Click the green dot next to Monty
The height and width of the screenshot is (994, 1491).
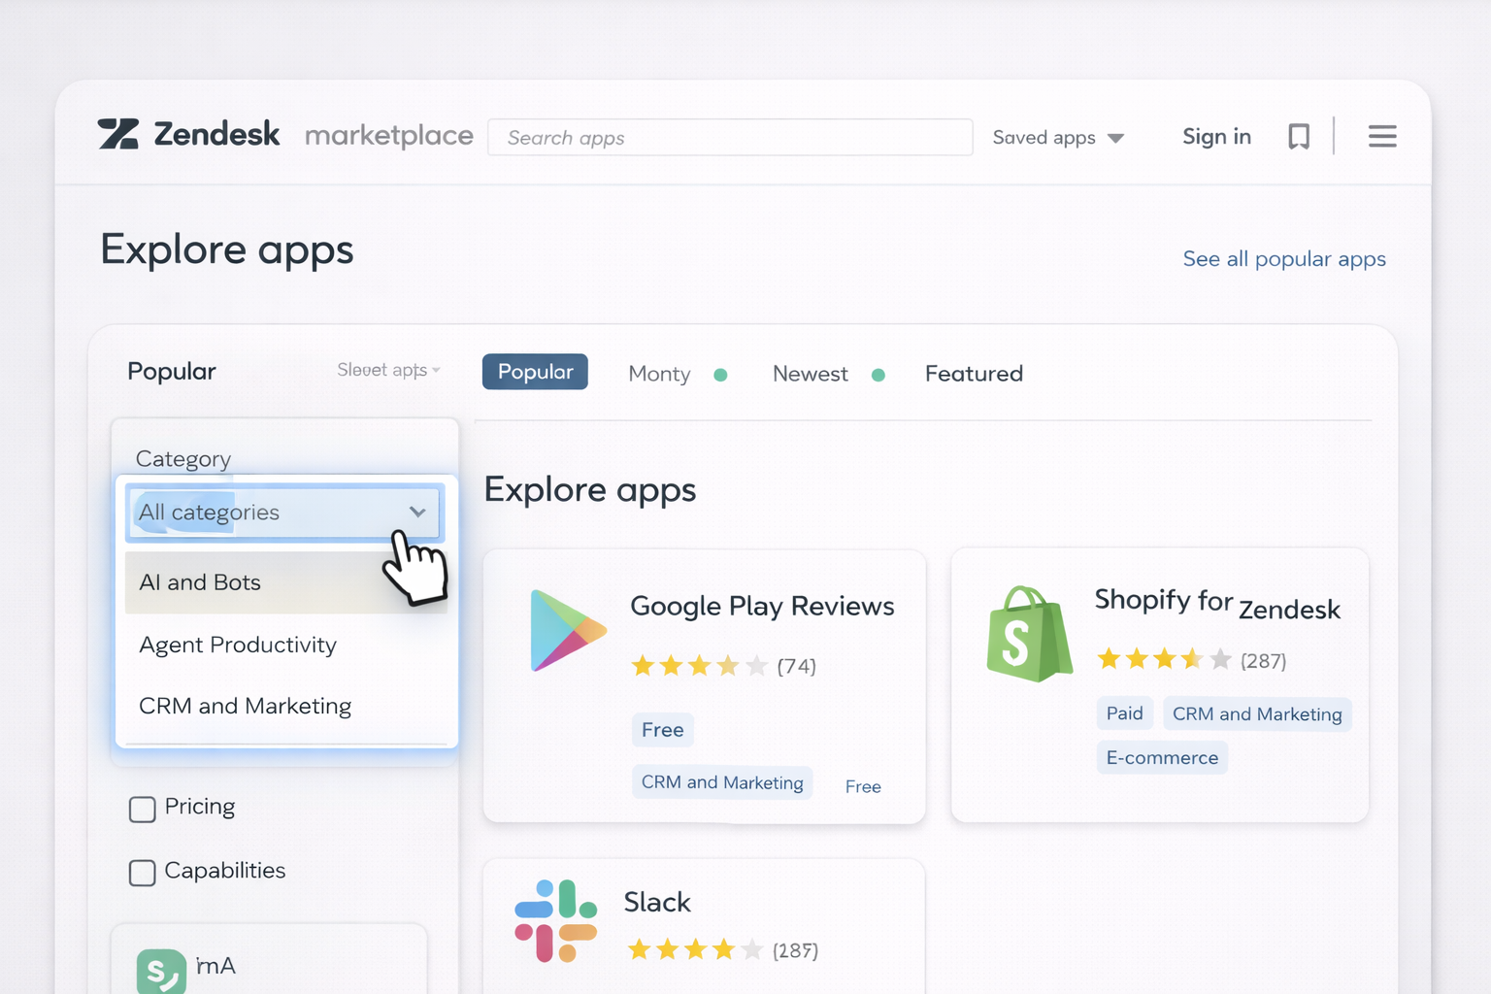tap(720, 375)
